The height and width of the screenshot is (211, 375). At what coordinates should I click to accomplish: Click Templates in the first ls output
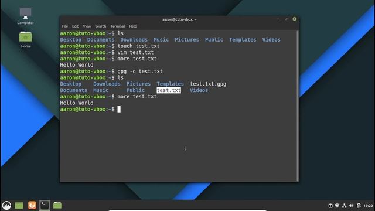[x=243, y=40]
